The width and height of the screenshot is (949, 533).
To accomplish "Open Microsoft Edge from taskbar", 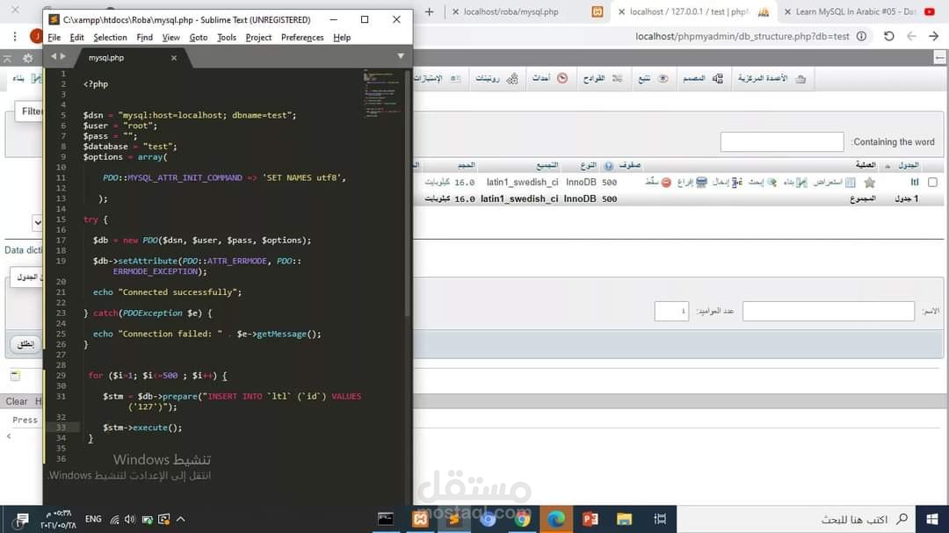I will pos(555,519).
